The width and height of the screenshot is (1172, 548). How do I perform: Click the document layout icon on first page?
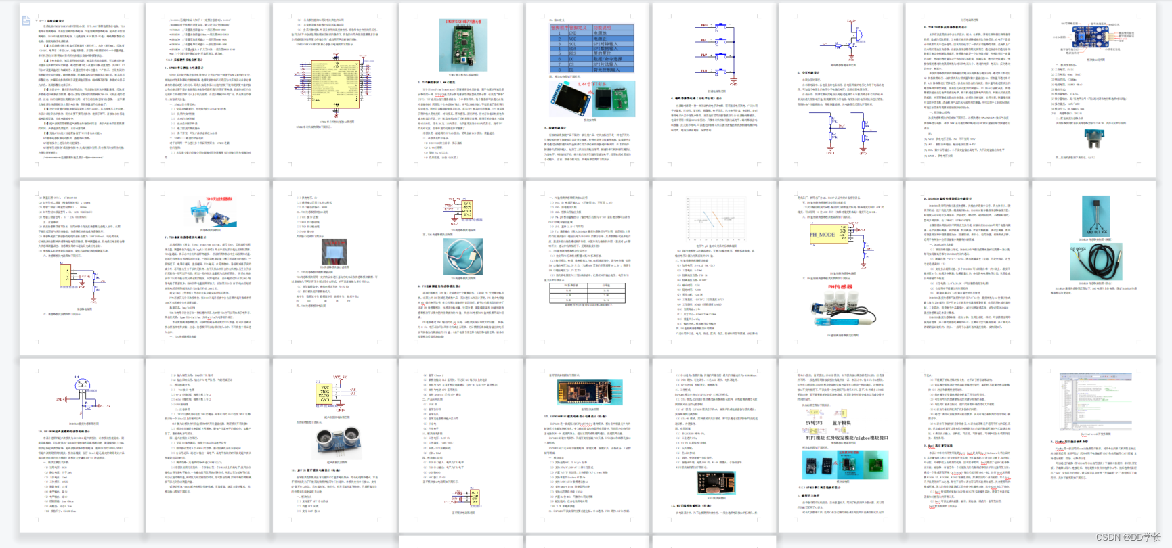(x=26, y=21)
